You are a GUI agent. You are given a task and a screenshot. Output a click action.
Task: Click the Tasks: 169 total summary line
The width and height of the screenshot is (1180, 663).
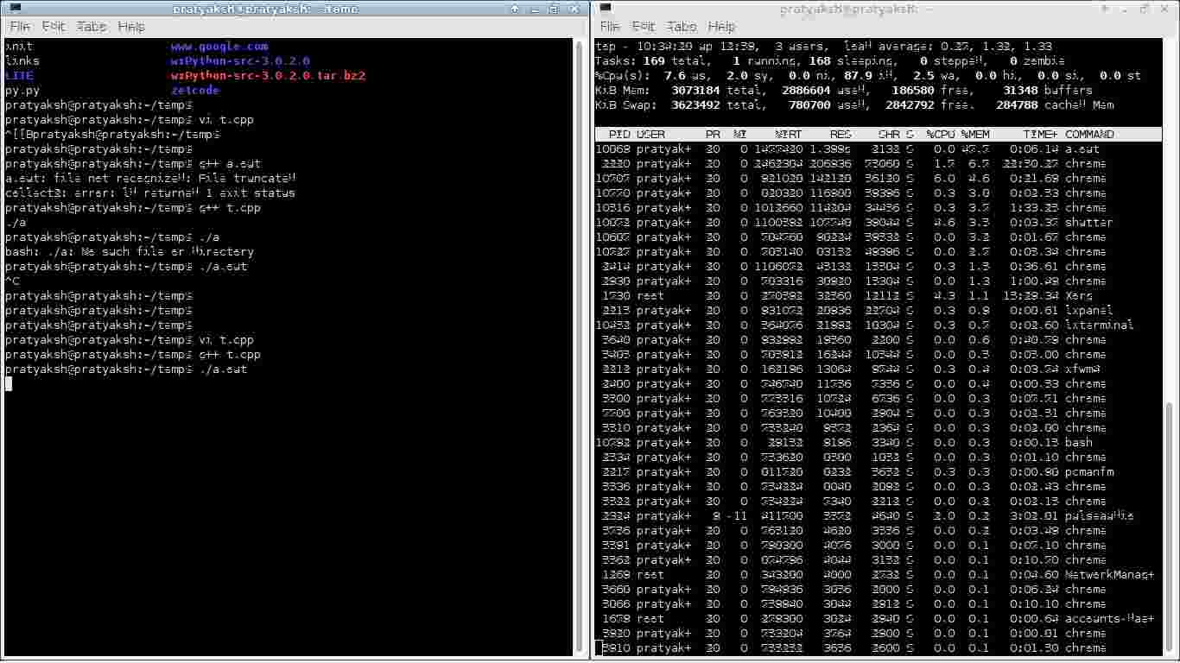[830, 60]
